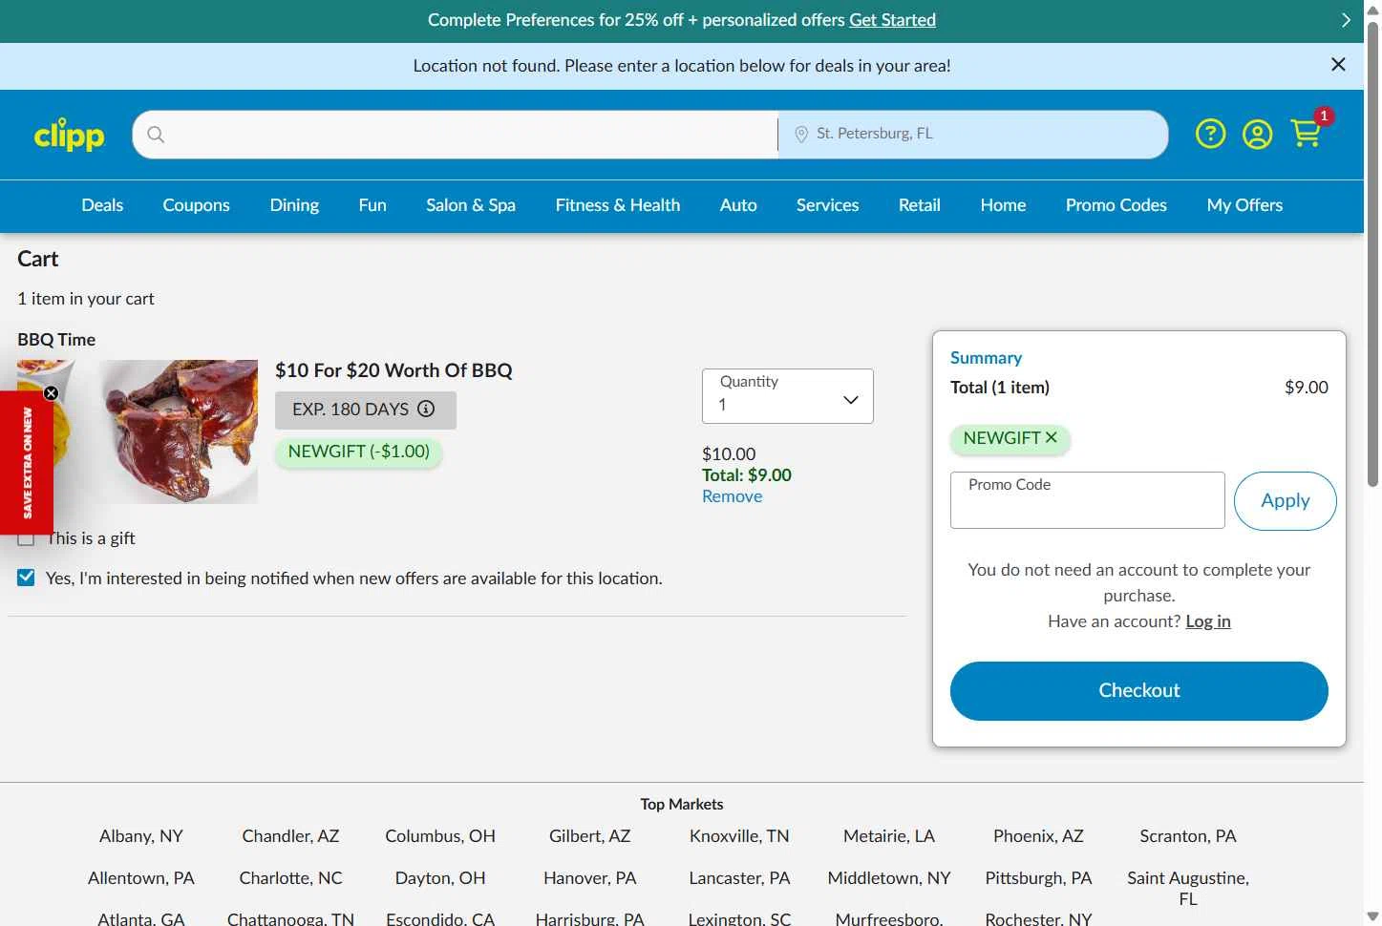Screen dimensions: 1382x926
Task: Click the $10 For $20 Worth Of BBQ title
Action: 393,370
